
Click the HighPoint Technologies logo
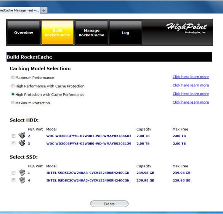click(186, 28)
